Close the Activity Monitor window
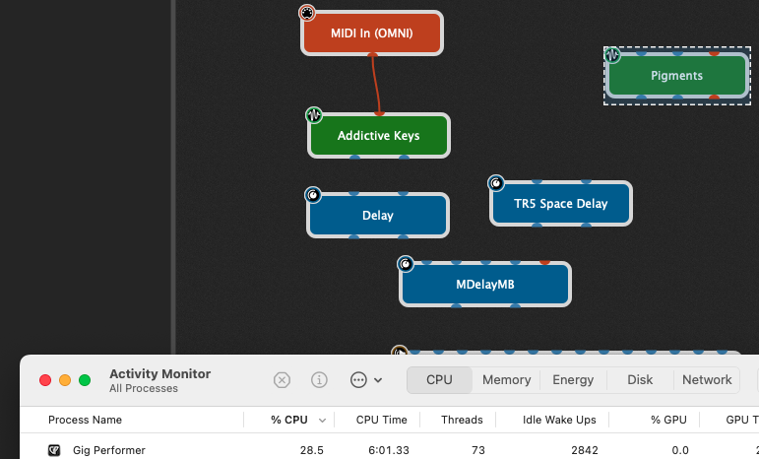 tap(45, 380)
